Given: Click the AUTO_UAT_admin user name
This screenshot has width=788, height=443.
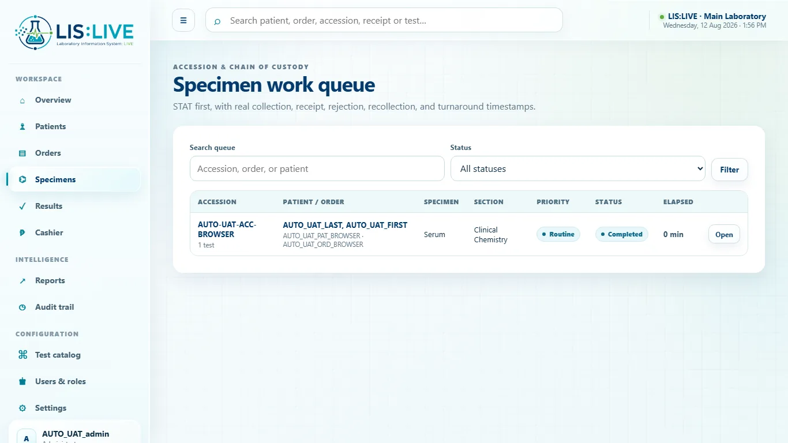Looking at the screenshot, I should [x=76, y=434].
